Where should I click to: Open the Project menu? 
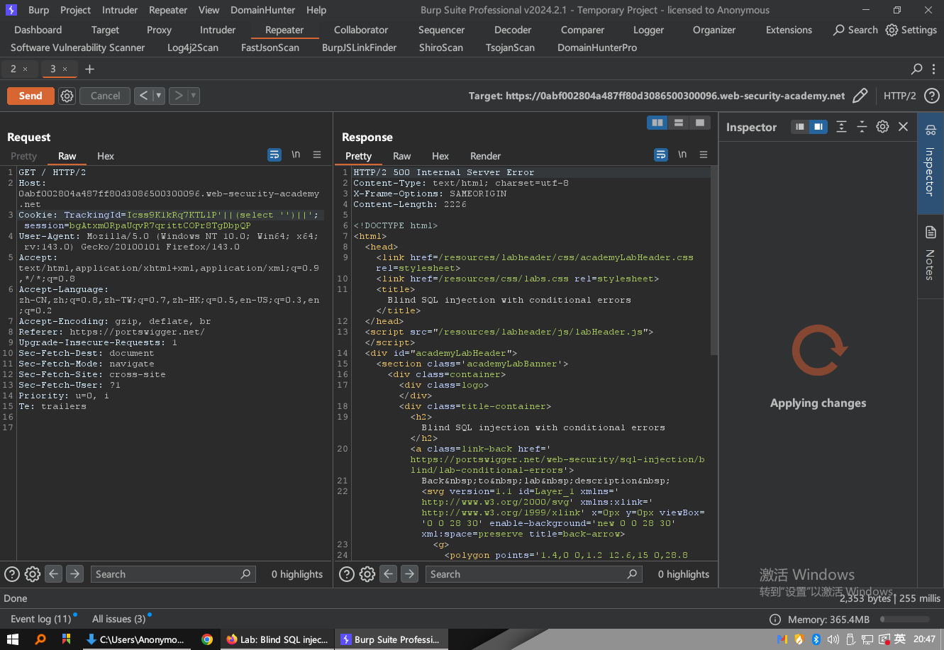75,10
